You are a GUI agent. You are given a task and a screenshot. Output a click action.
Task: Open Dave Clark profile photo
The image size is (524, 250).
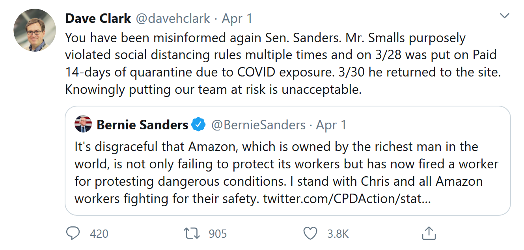(35, 30)
